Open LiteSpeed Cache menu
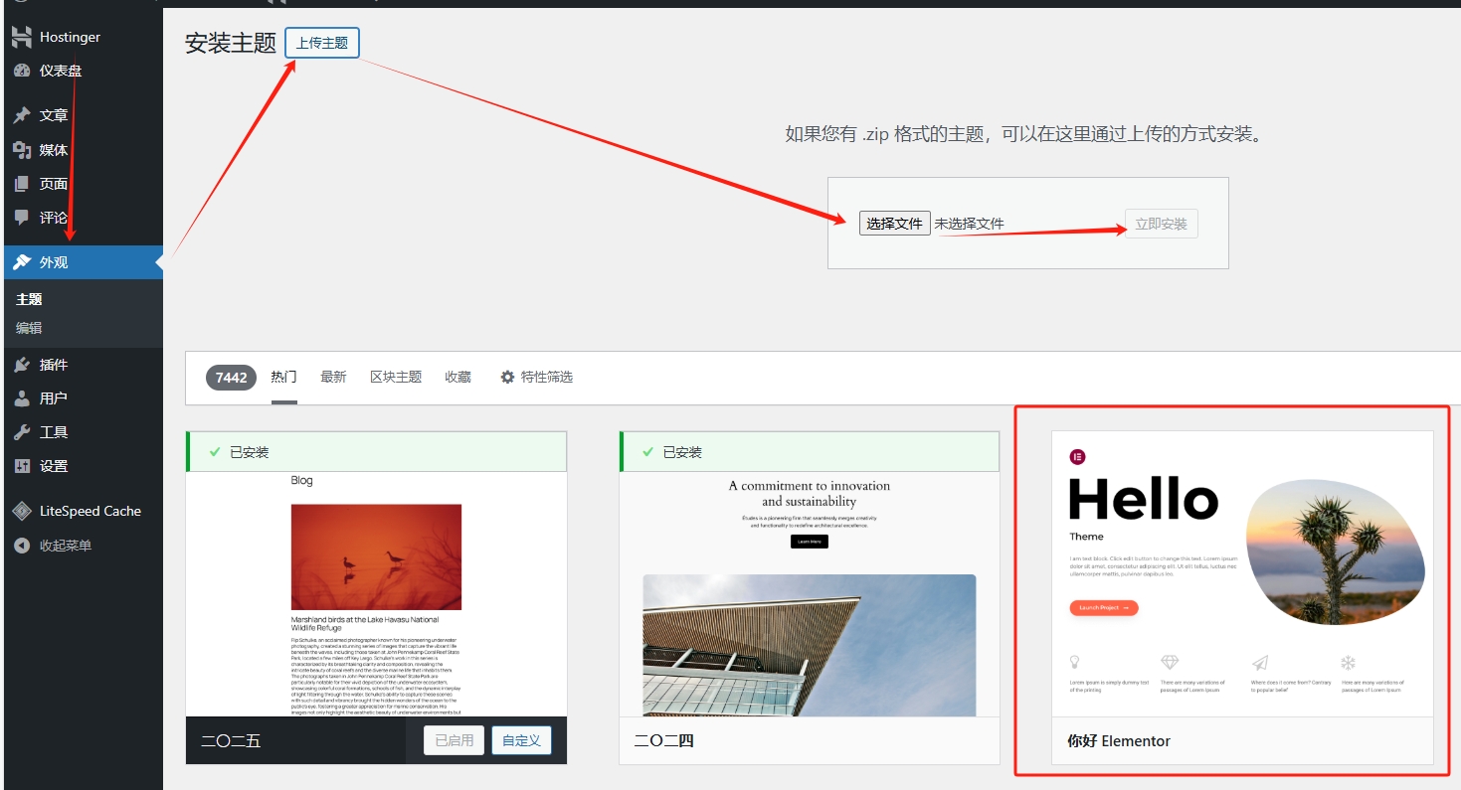The width and height of the screenshot is (1461, 790). click(x=84, y=511)
